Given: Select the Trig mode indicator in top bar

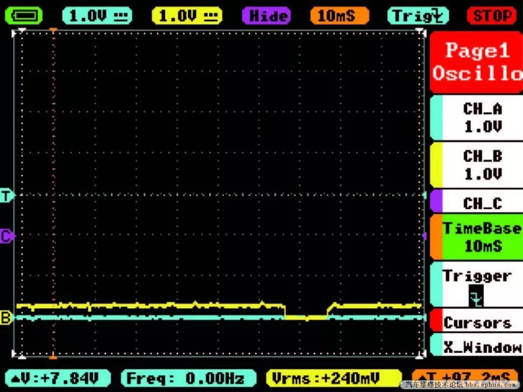Looking at the screenshot, I should tap(418, 15).
